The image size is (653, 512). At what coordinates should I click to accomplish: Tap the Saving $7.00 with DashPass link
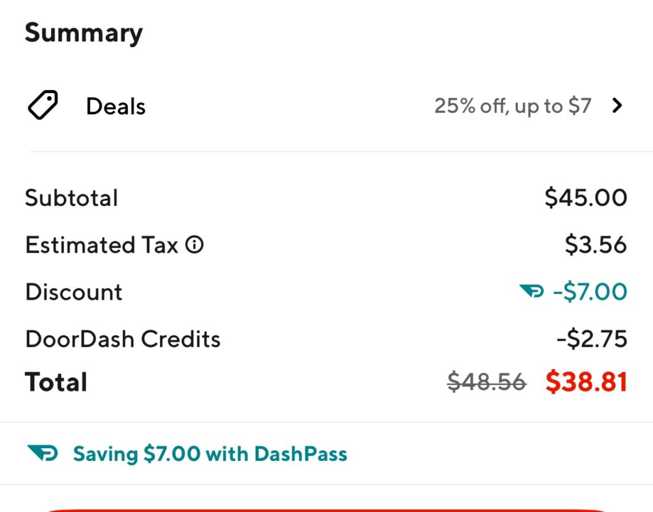210,454
